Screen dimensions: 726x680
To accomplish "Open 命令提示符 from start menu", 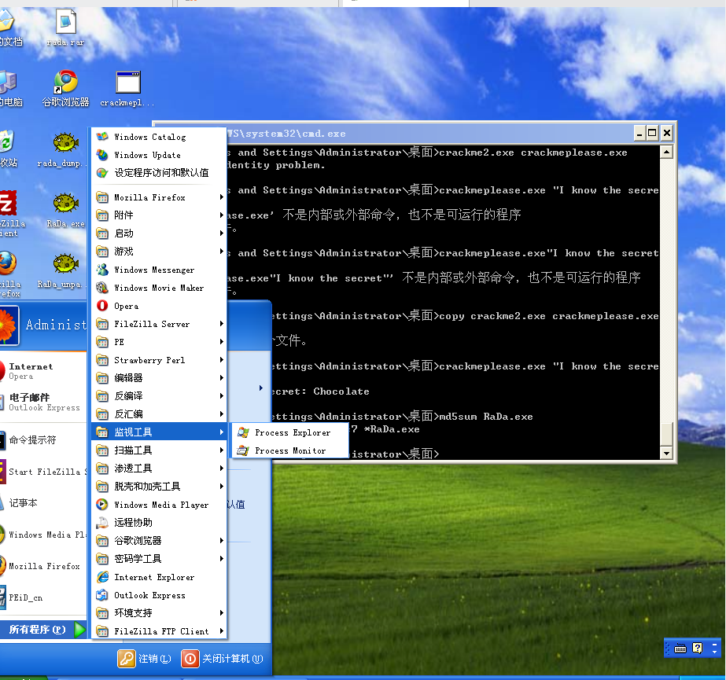I will 33,440.
